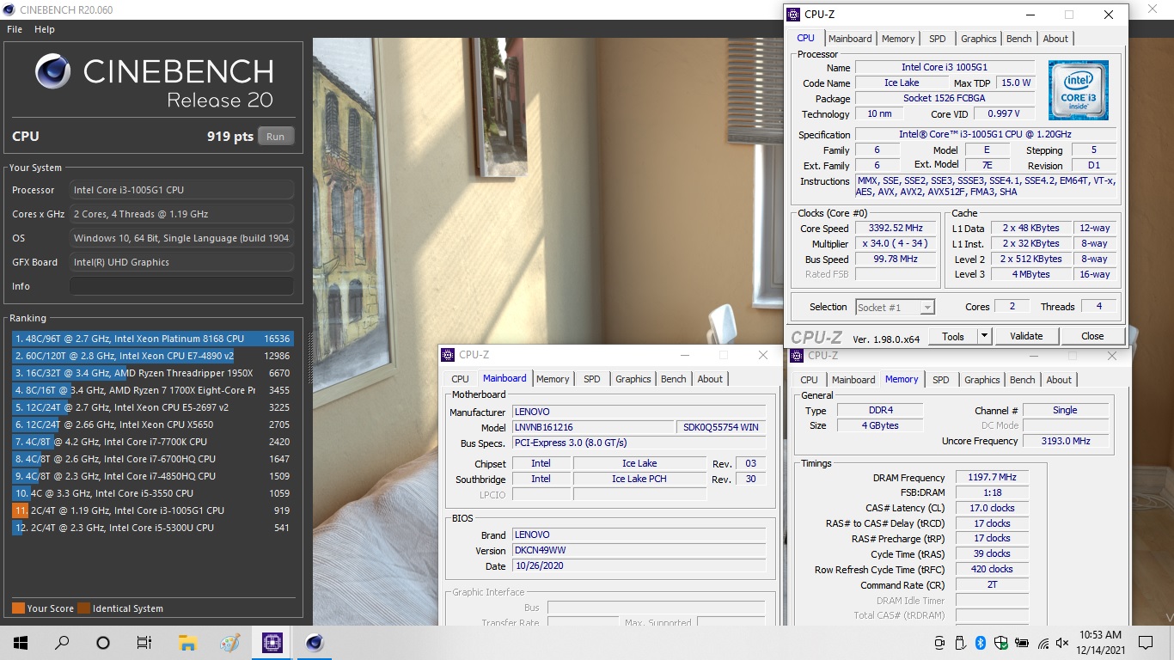Click Cinebench logo sphere in header
The image size is (1174, 660).
click(53, 72)
